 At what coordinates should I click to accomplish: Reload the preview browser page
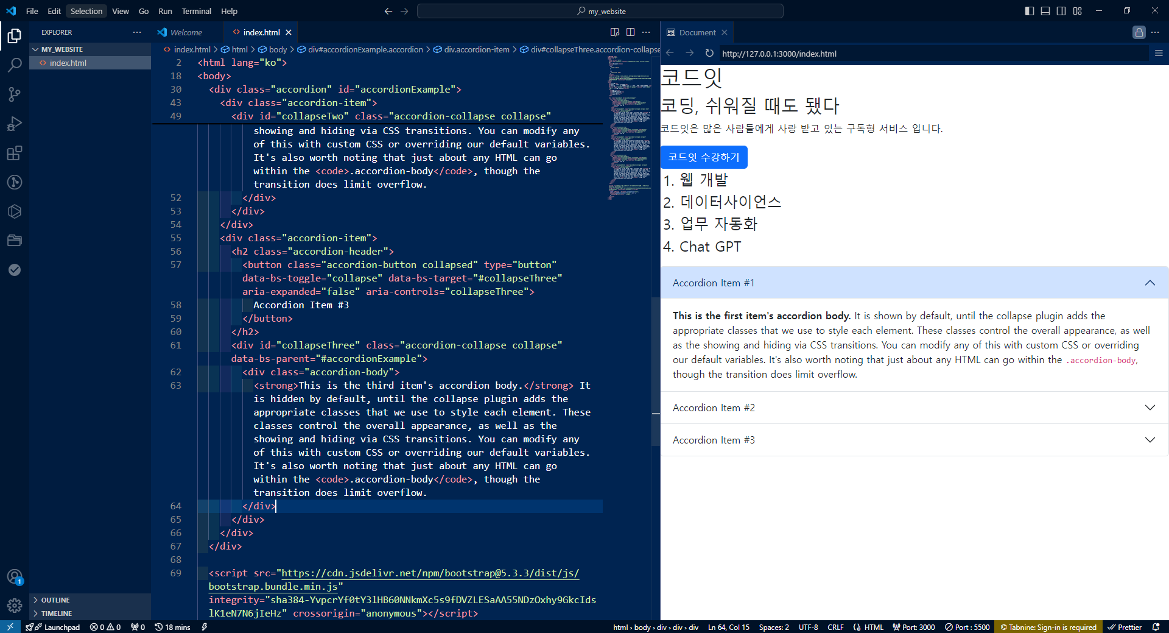pos(709,54)
